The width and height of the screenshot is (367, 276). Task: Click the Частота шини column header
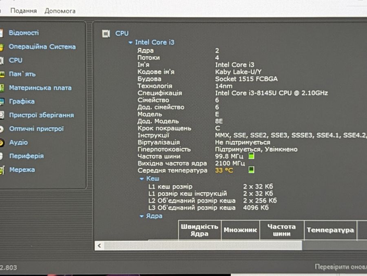281,230
